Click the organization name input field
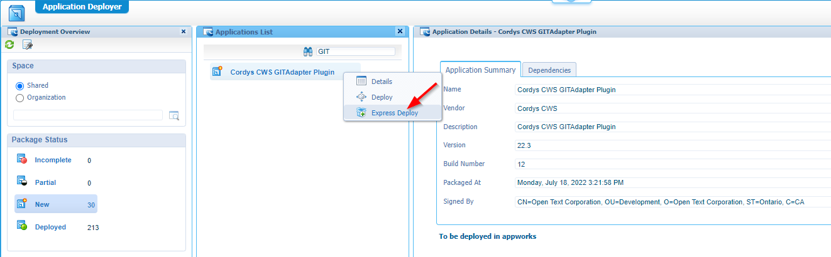This screenshot has width=831, height=257. [88, 115]
